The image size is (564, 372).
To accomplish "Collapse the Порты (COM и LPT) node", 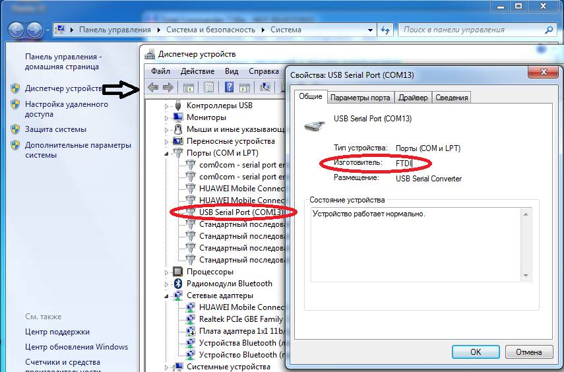I will coord(166,154).
